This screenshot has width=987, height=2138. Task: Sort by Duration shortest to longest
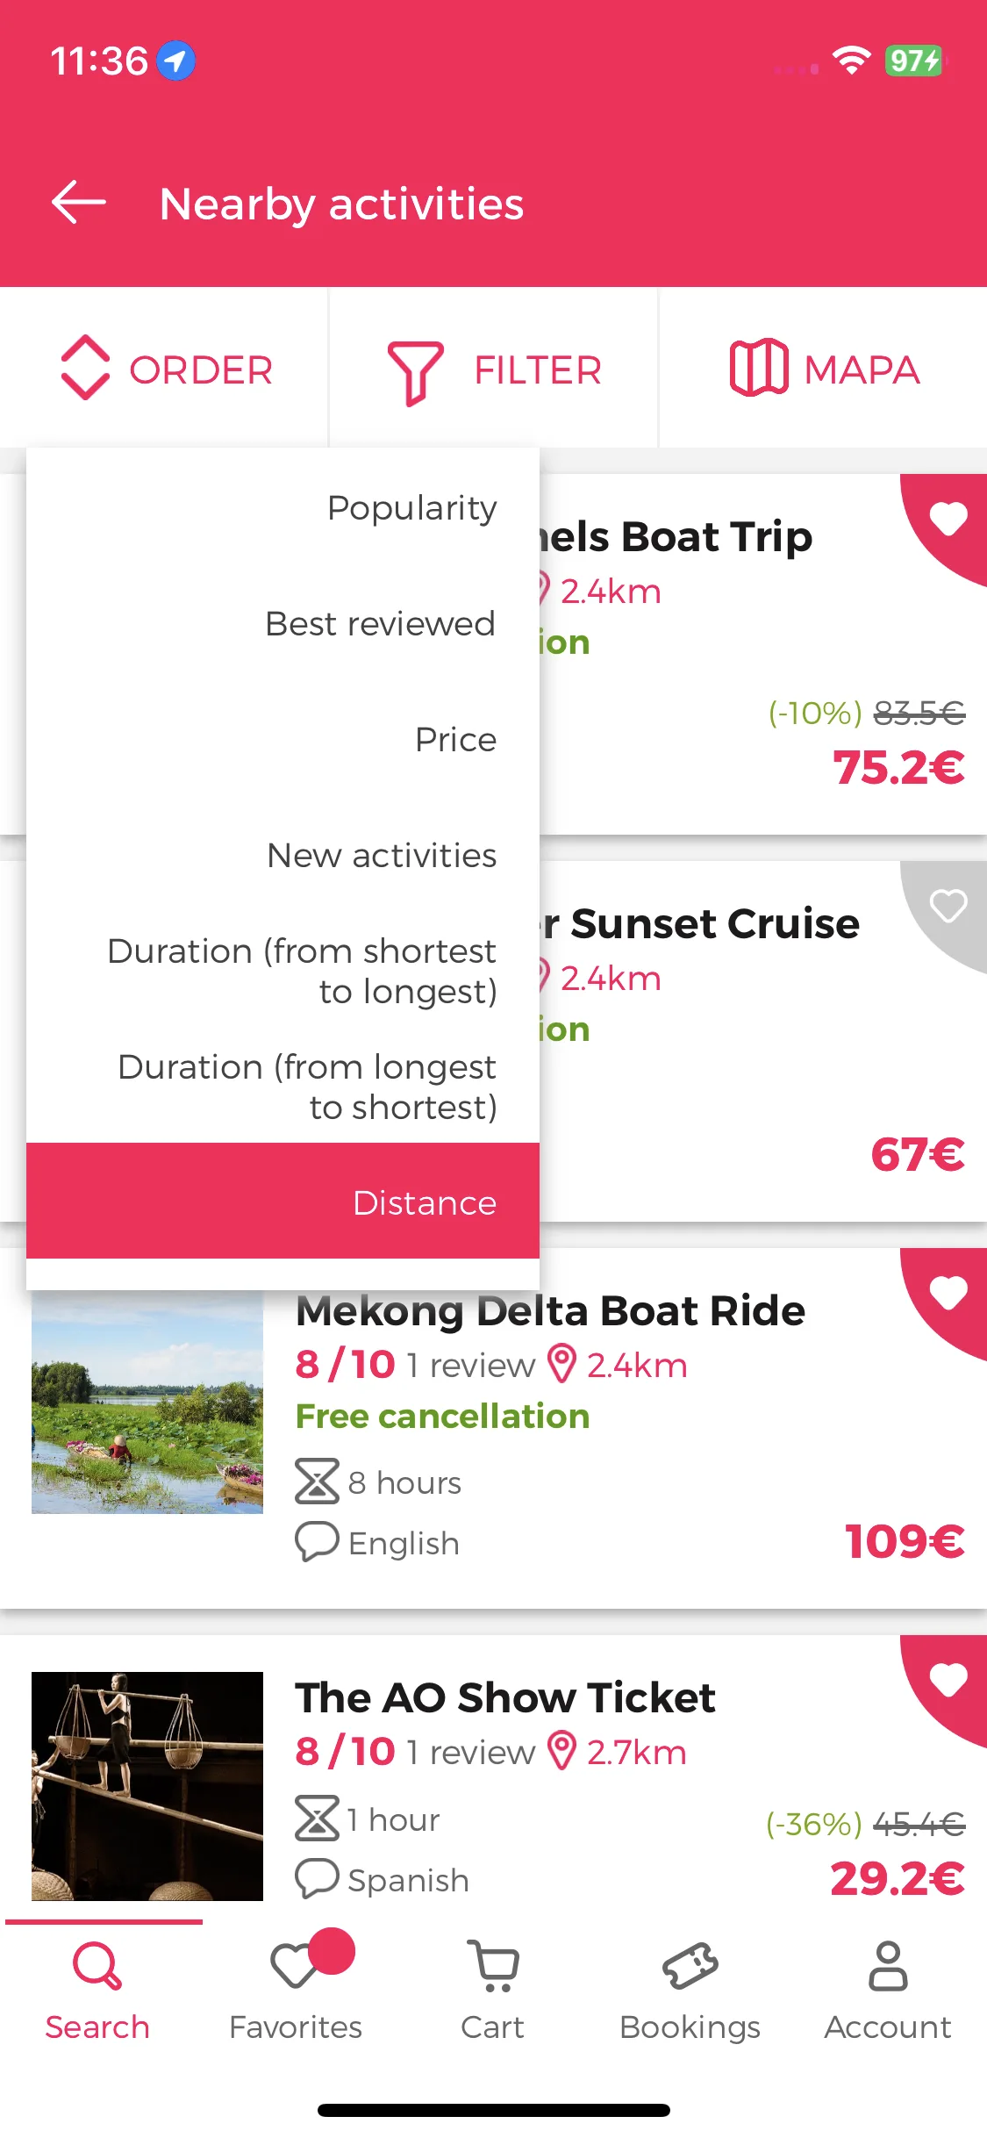pos(283,971)
